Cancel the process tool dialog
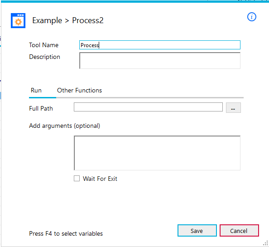Viewport: 269px width, 247px height. pyautogui.click(x=239, y=231)
